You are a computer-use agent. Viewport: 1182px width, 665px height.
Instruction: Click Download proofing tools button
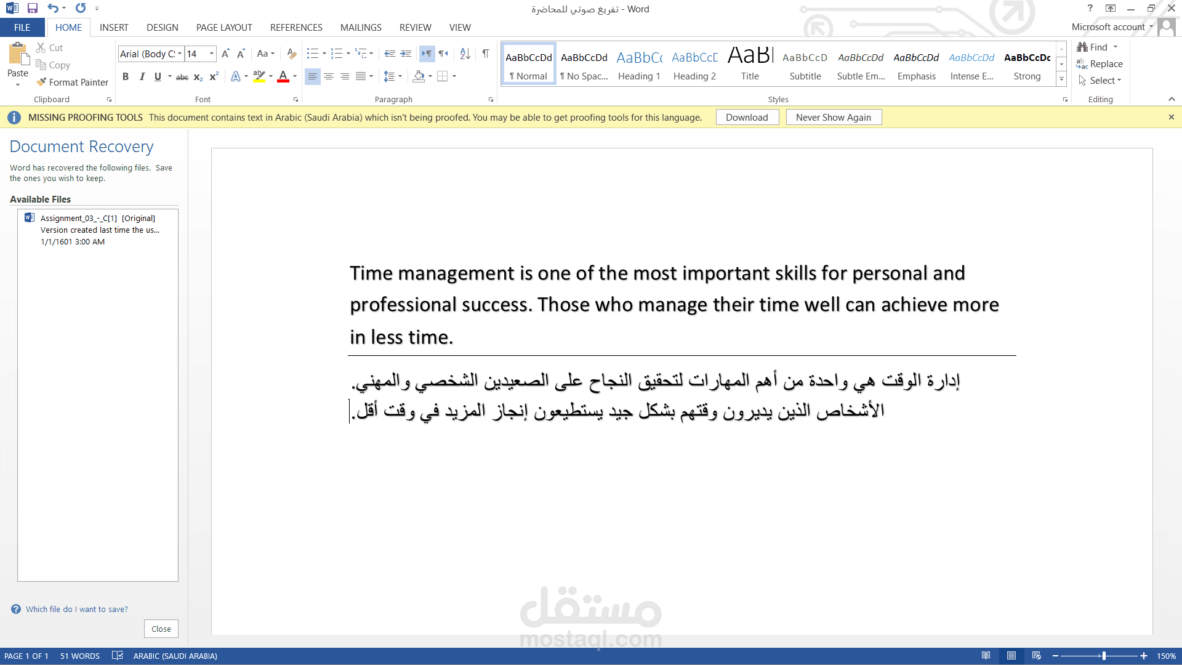(x=747, y=117)
